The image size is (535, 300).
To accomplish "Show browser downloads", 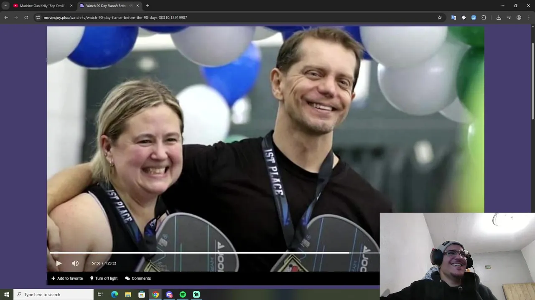I will 499,17.
